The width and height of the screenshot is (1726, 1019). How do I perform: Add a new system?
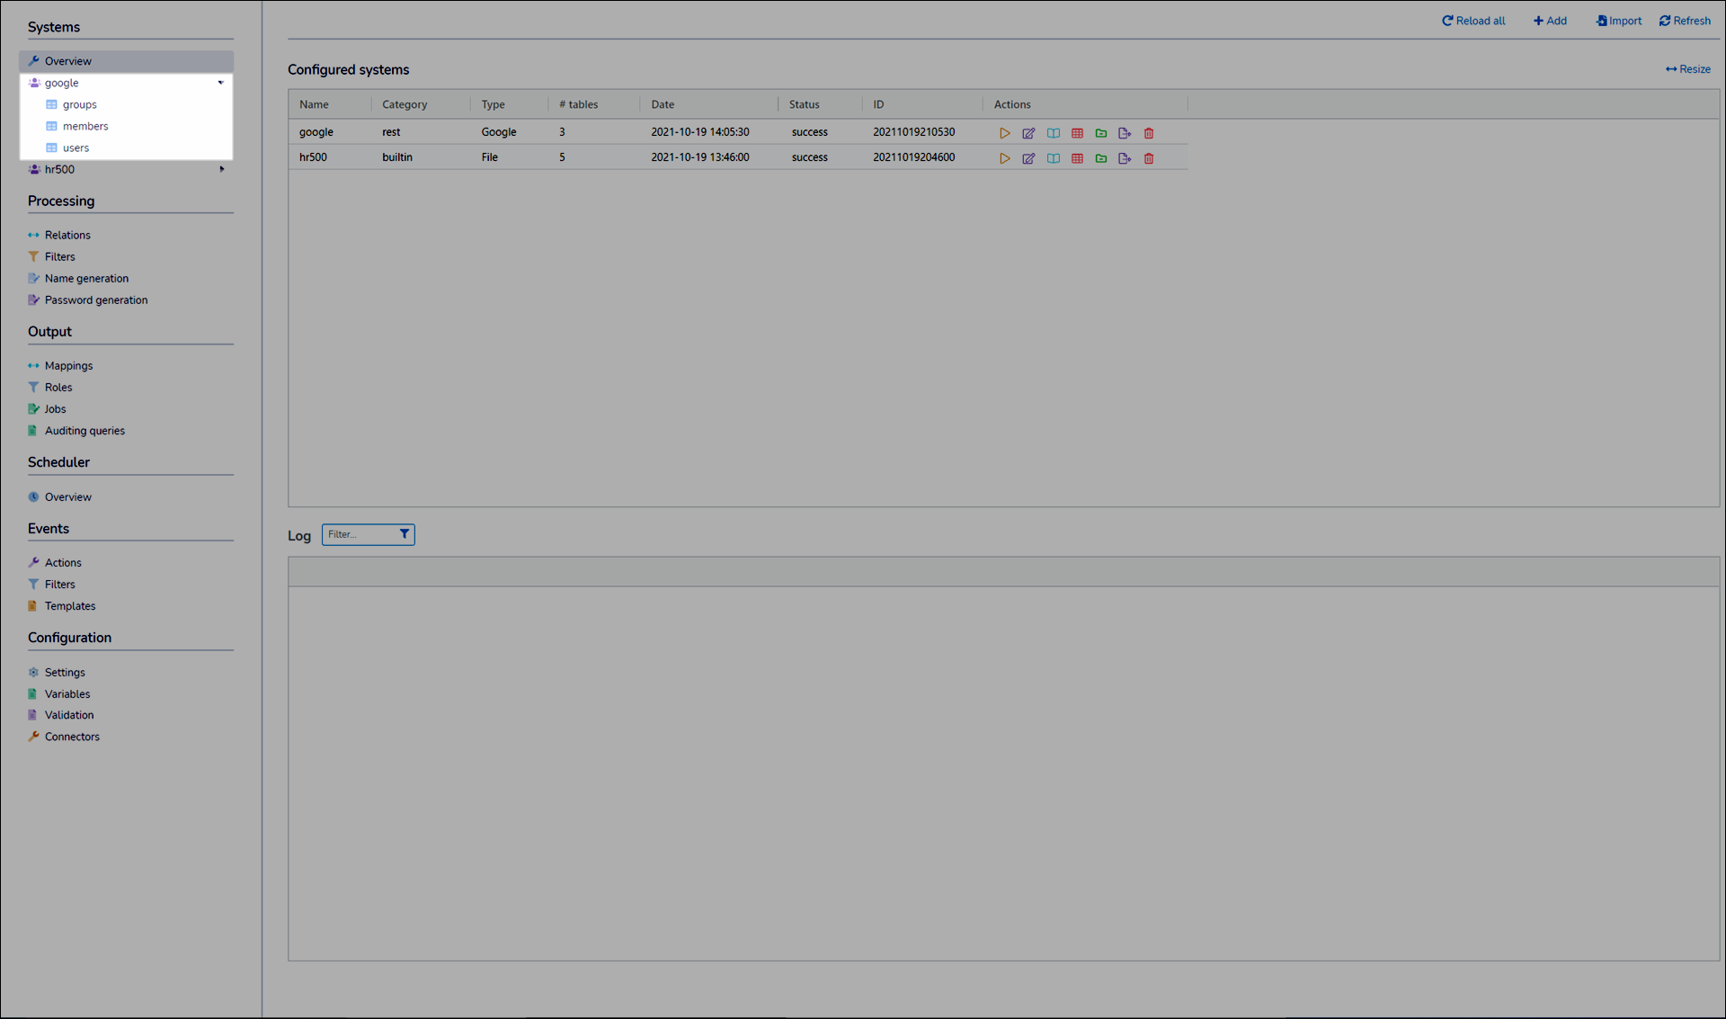pos(1550,21)
